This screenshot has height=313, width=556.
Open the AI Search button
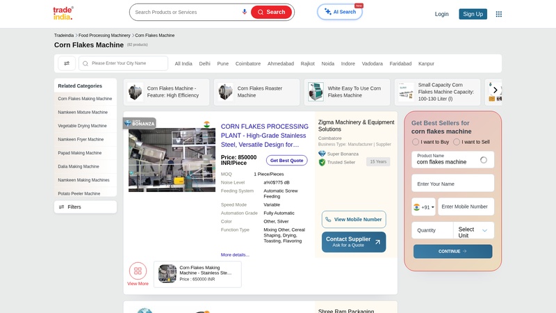click(x=340, y=12)
